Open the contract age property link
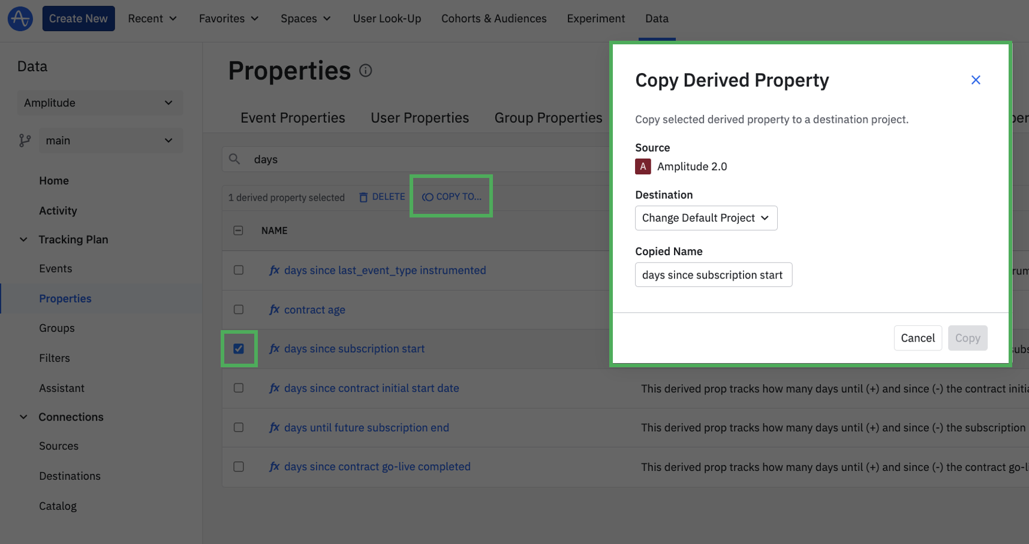This screenshot has width=1029, height=544. (315, 310)
